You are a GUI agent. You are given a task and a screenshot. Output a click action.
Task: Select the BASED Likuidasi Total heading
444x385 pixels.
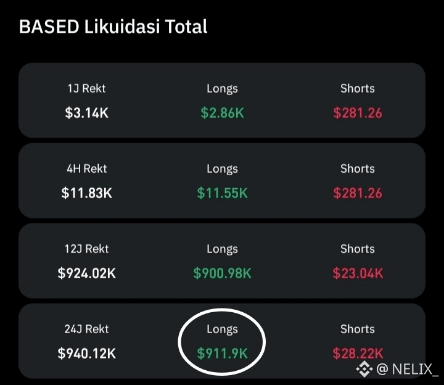tap(113, 27)
